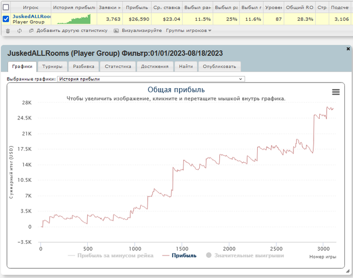Click the Визуализируйте picture icon
This screenshot has height=278, width=353.
coord(116,31)
